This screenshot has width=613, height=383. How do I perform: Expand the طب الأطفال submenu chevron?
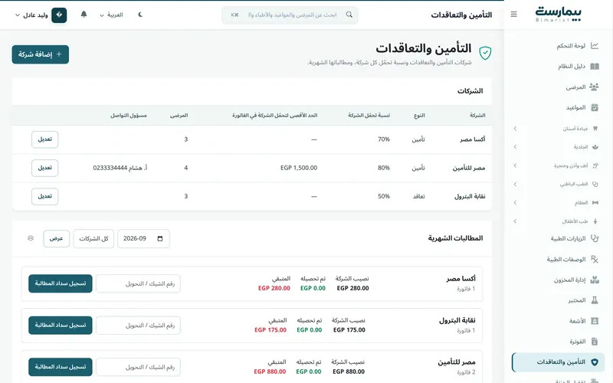pos(515,221)
